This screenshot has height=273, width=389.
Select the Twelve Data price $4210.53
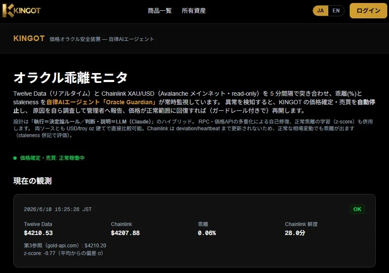(38, 233)
